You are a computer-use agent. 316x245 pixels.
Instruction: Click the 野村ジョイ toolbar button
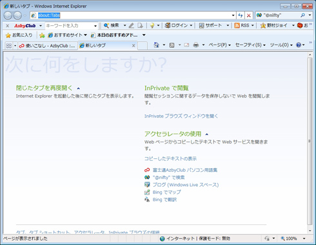tap(274, 25)
